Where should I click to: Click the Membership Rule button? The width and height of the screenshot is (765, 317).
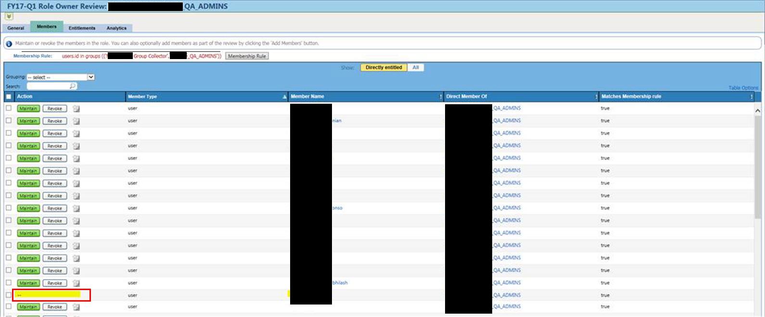tap(247, 56)
